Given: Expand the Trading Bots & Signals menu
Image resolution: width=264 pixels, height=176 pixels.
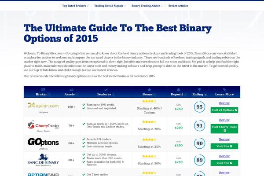Looking at the screenshot, I should [x=110, y=6].
